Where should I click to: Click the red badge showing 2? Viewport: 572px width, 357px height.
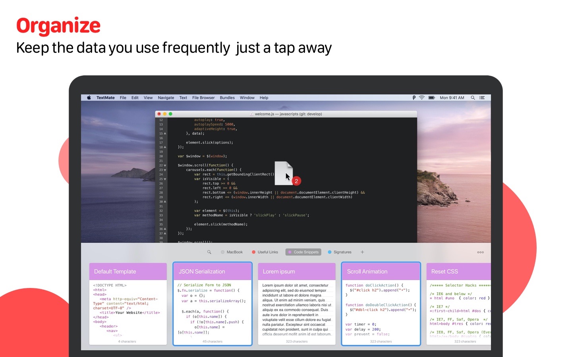(296, 181)
